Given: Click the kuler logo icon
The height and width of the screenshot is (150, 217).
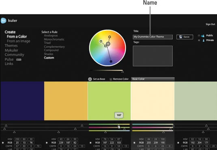Looking at the screenshot, I should 3,21.
